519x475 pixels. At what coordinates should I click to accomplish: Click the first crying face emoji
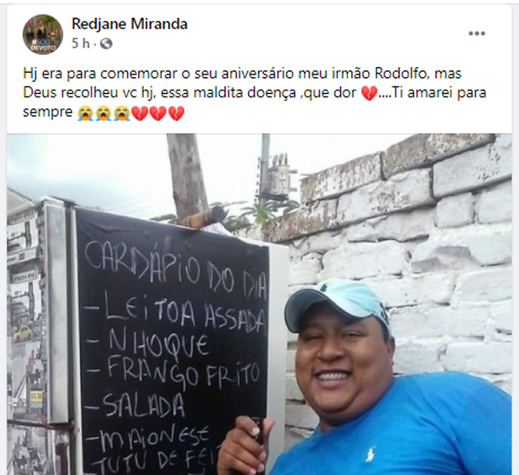coord(86,113)
